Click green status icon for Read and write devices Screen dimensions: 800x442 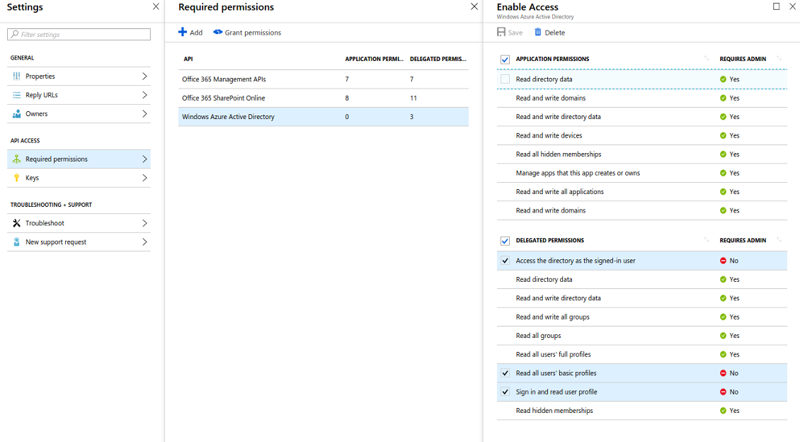tap(723, 135)
